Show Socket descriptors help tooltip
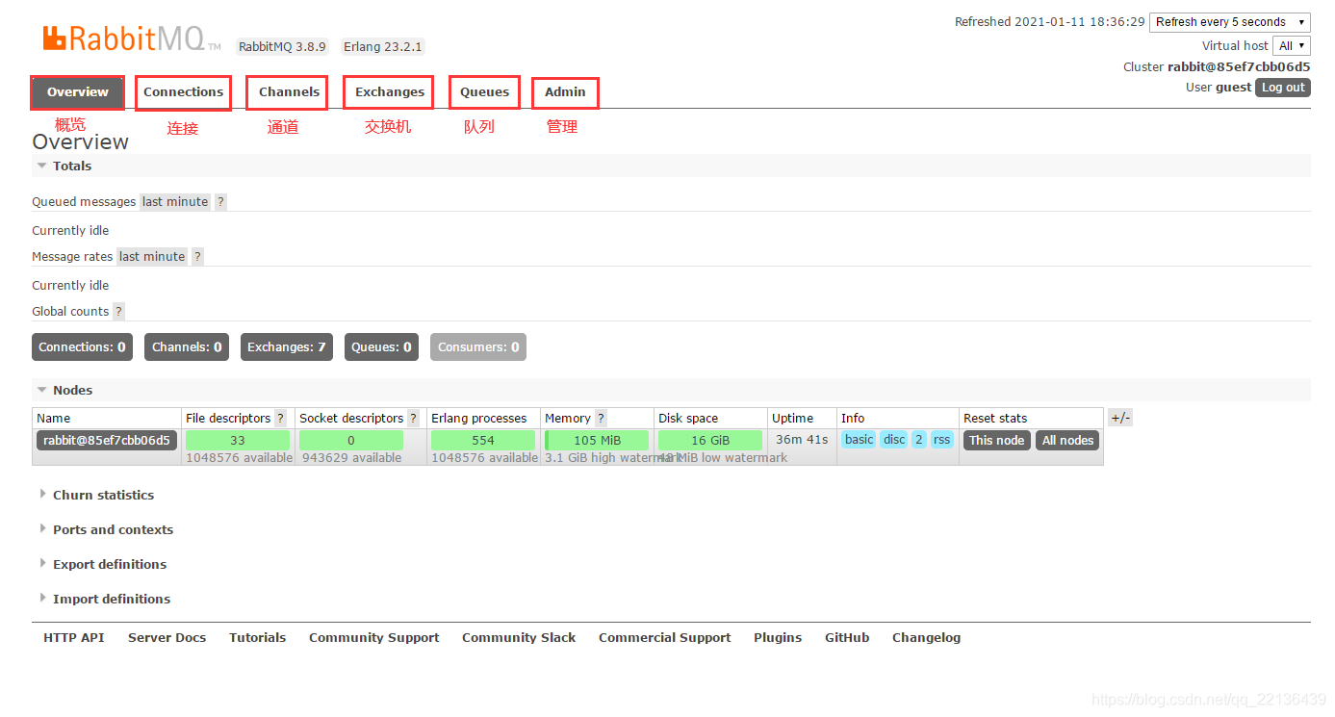 pyautogui.click(x=413, y=419)
